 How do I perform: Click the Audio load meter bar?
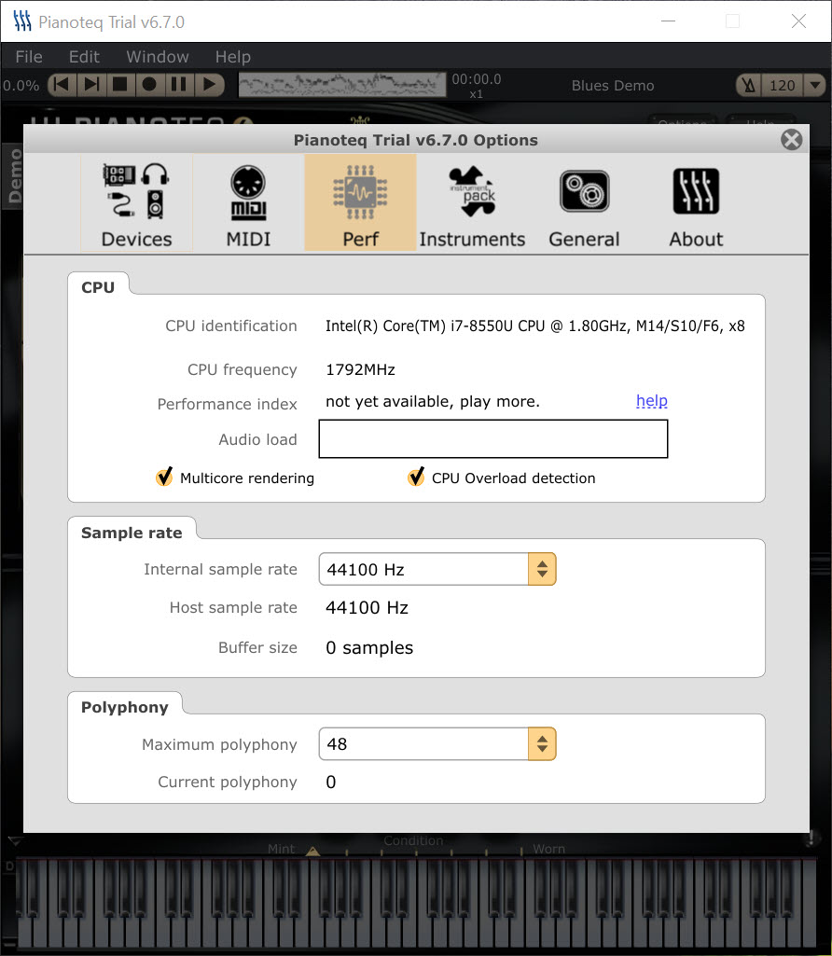tap(493, 438)
